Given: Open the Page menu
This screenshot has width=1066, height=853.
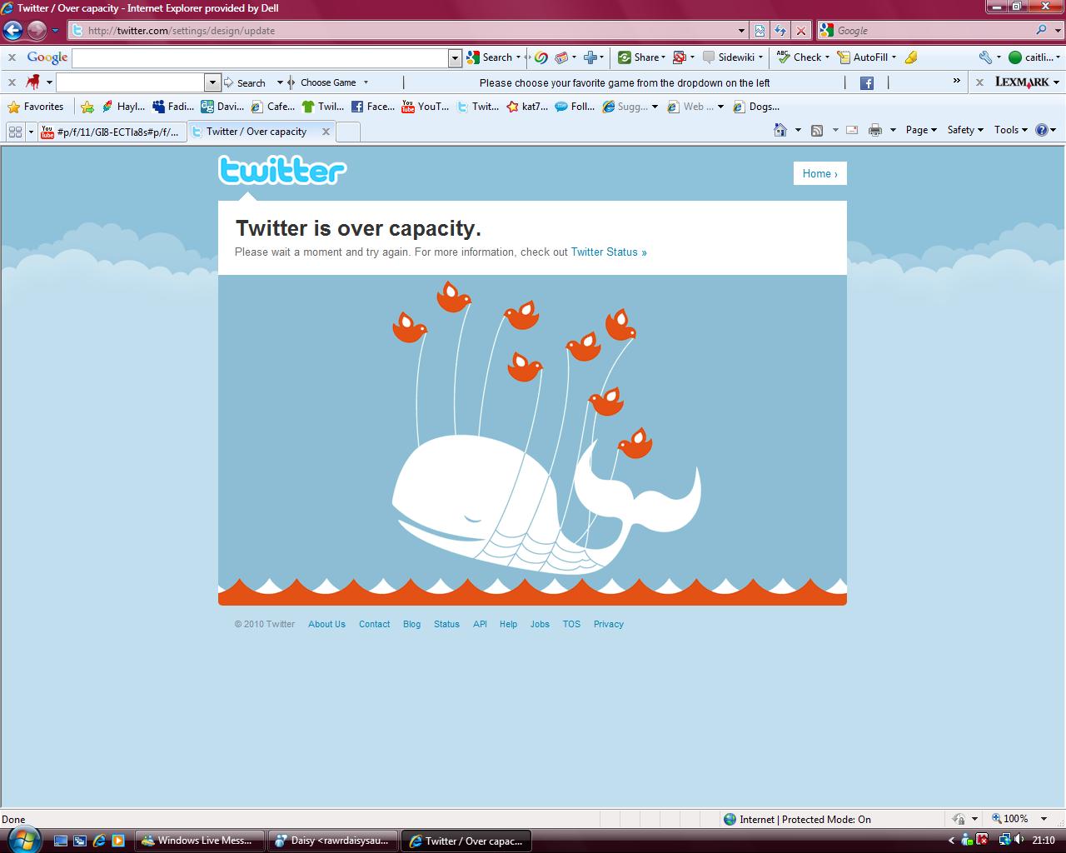Looking at the screenshot, I should coord(921,130).
